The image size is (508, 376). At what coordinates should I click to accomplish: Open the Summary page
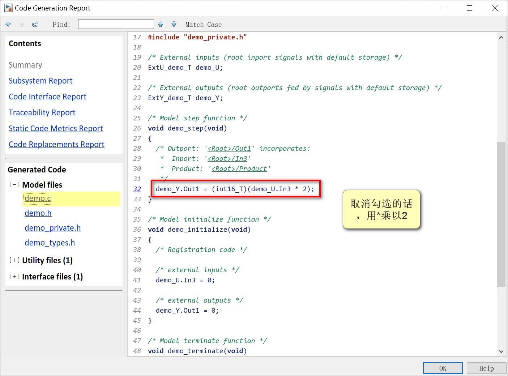tap(25, 65)
